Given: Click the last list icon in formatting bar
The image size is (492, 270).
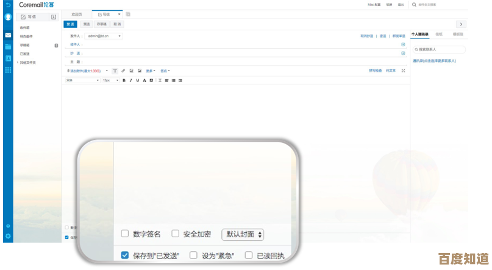Looking at the screenshot, I should (x=180, y=80).
